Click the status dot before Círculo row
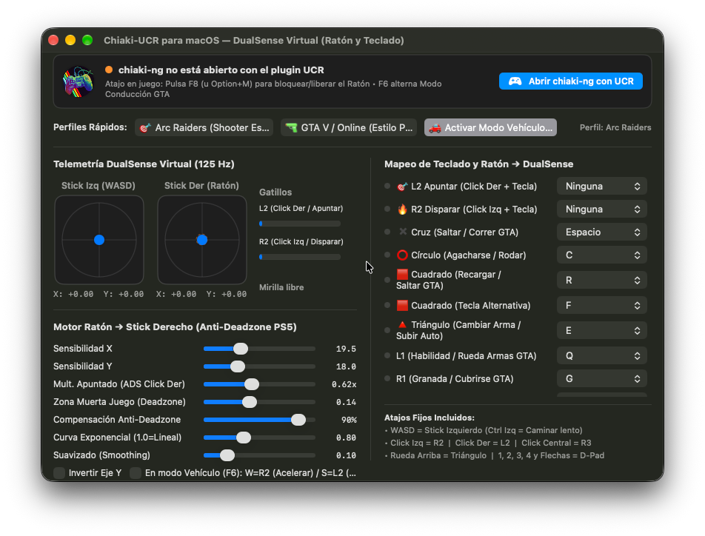 [x=387, y=255]
